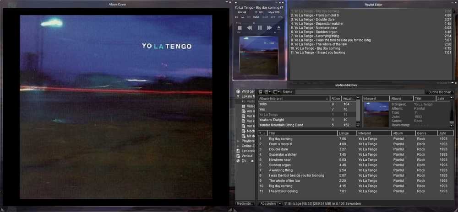Skip to the previous track
This screenshot has height=212, width=458.
pyautogui.click(x=250, y=28)
